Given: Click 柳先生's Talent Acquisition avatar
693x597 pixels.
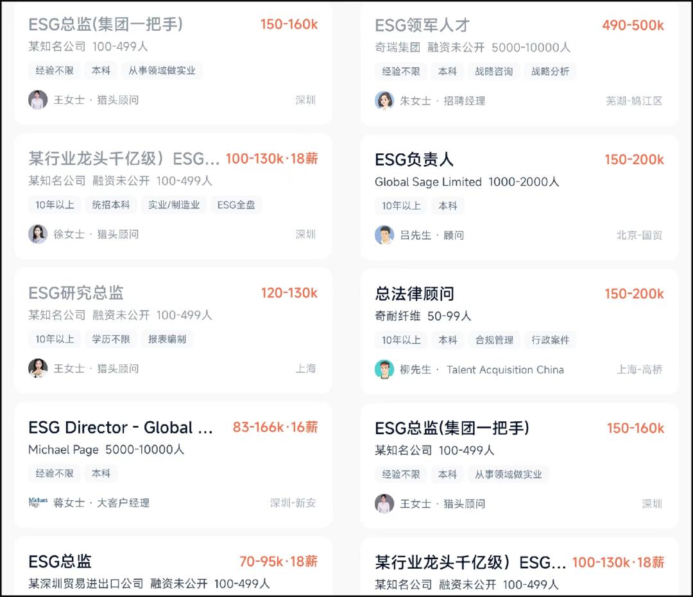Looking at the screenshot, I should (x=385, y=370).
